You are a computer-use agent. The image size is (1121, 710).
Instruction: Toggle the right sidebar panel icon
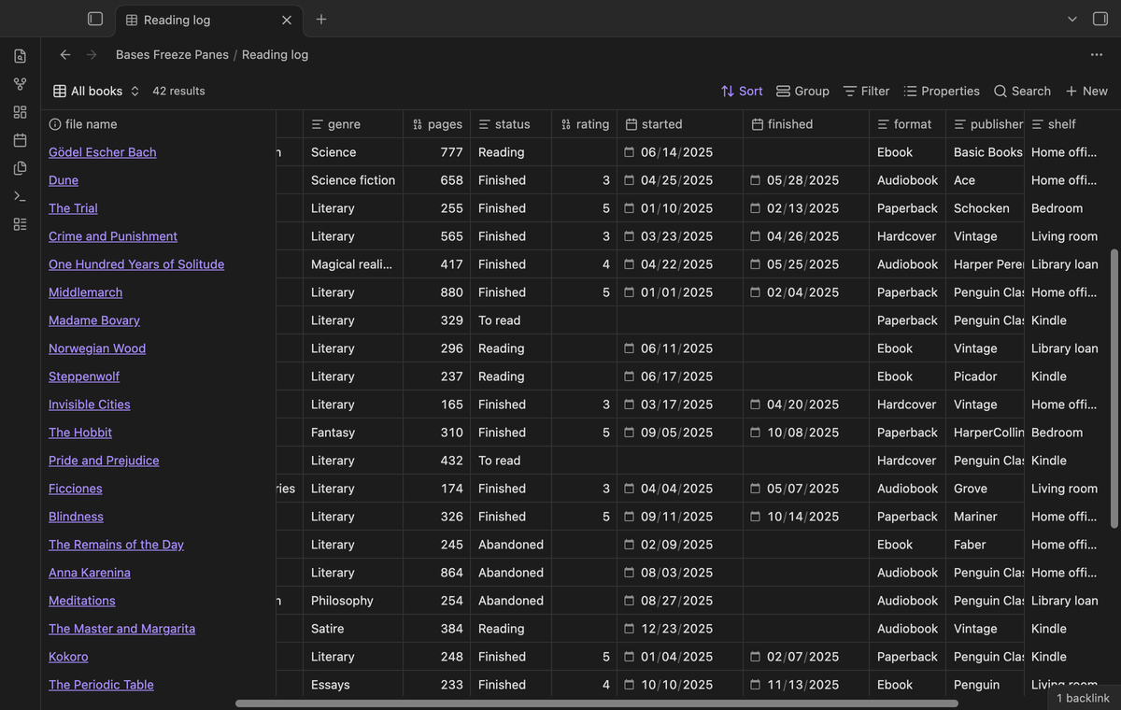click(x=1100, y=19)
